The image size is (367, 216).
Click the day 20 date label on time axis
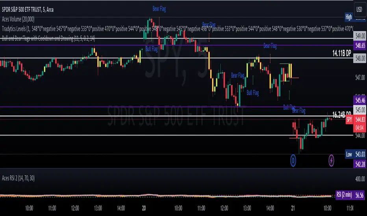144,208
